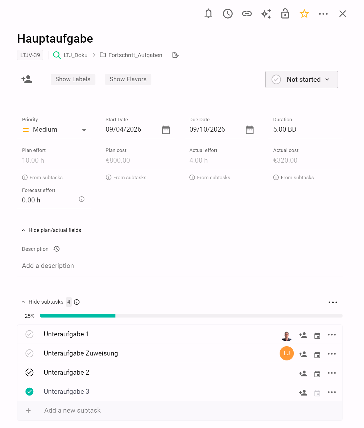Toggle task lock padlock icon

click(285, 14)
